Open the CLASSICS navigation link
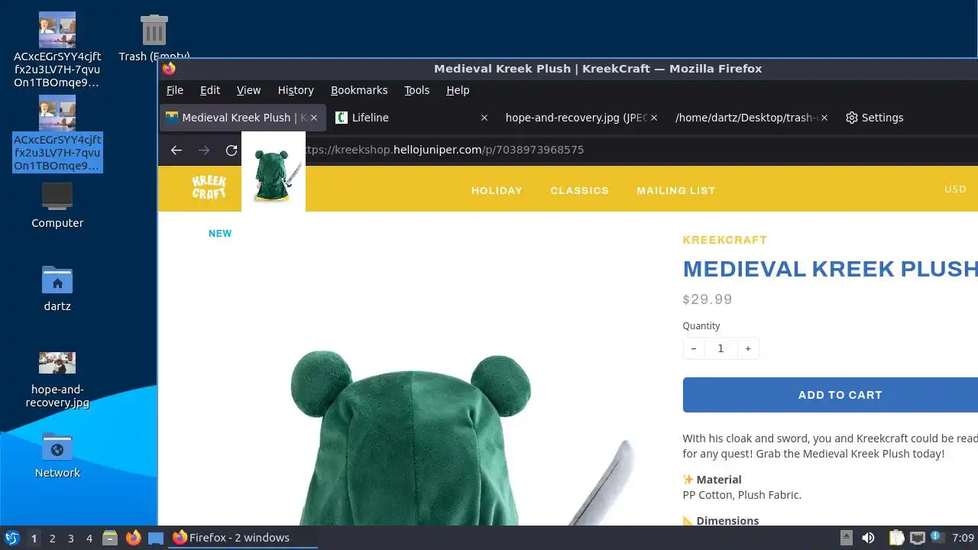 (x=580, y=190)
